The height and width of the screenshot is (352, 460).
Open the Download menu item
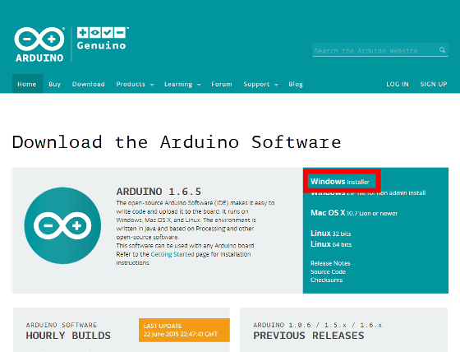pyautogui.click(x=89, y=84)
